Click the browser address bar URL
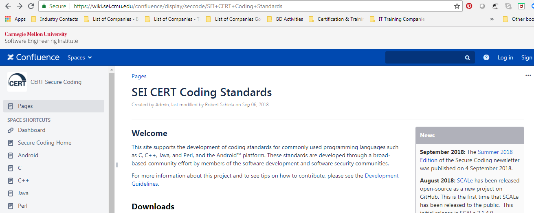Screen dimensions: 534x213 [x=178, y=6]
